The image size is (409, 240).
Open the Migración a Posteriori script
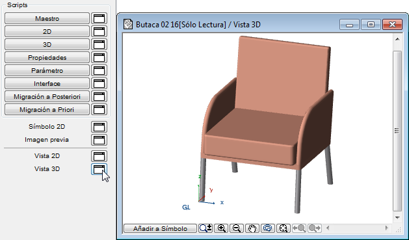coord(47,97)
